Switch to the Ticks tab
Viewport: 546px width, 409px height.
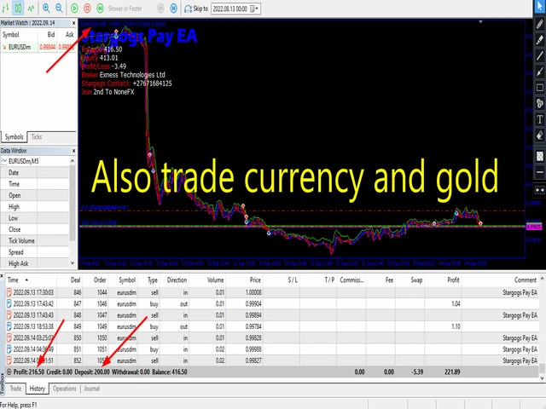pyautogui.click(x=37, y=136)
